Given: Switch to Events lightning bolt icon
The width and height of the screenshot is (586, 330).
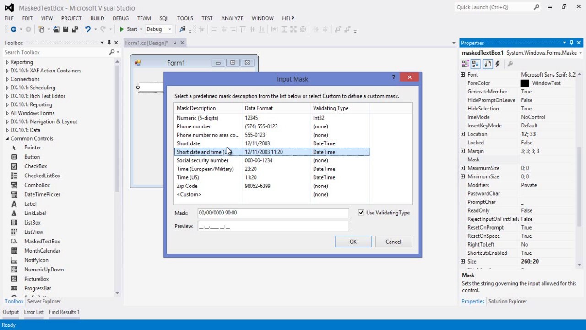Looking at the screenshot, I should click(x=498, y=64).
